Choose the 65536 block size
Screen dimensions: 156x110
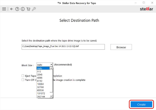pyautogui.click(x=43, y=90)
